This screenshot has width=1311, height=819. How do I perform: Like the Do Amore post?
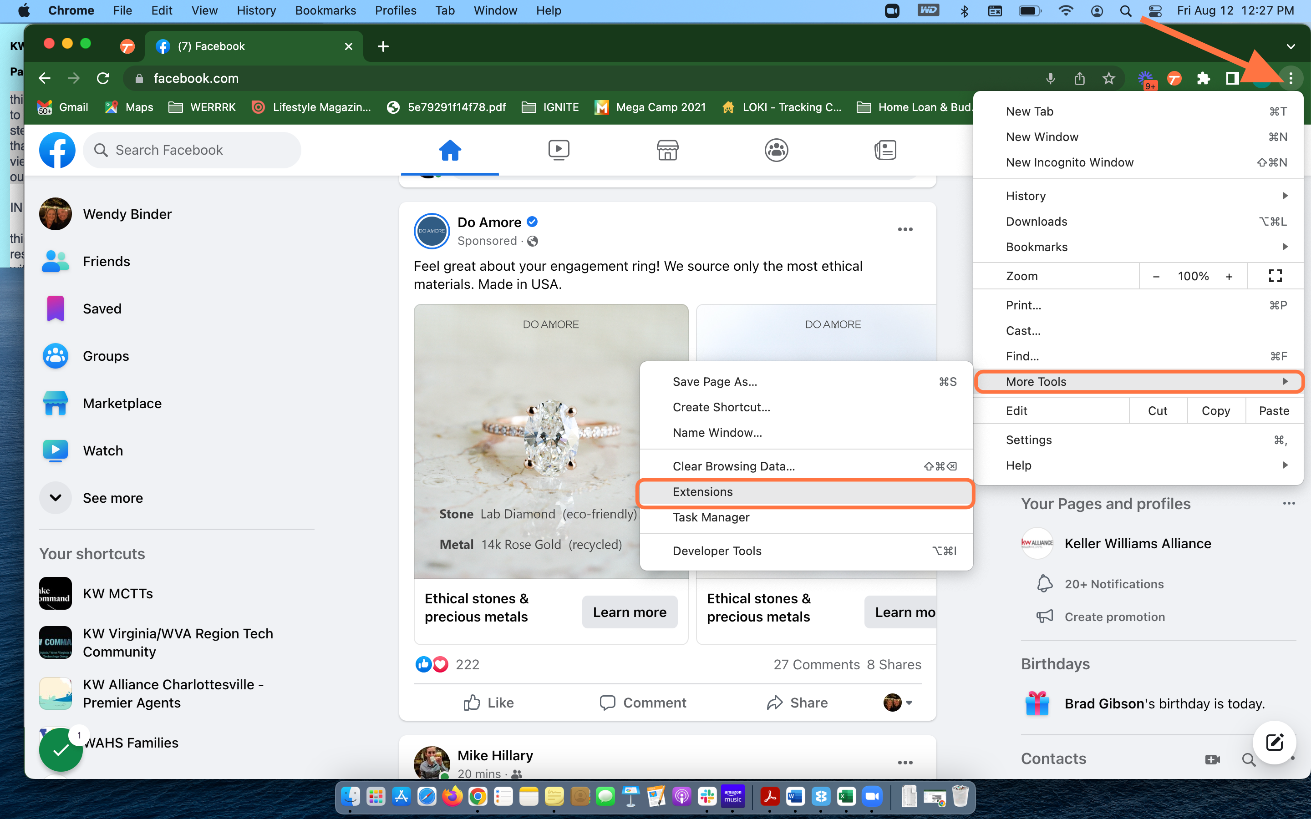[x=488, y=703]
